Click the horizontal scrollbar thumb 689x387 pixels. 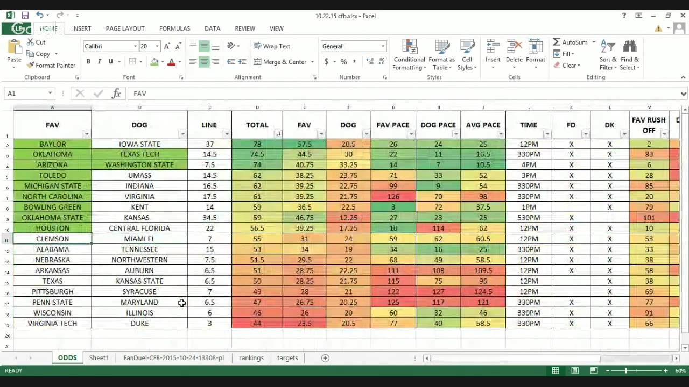516,359
